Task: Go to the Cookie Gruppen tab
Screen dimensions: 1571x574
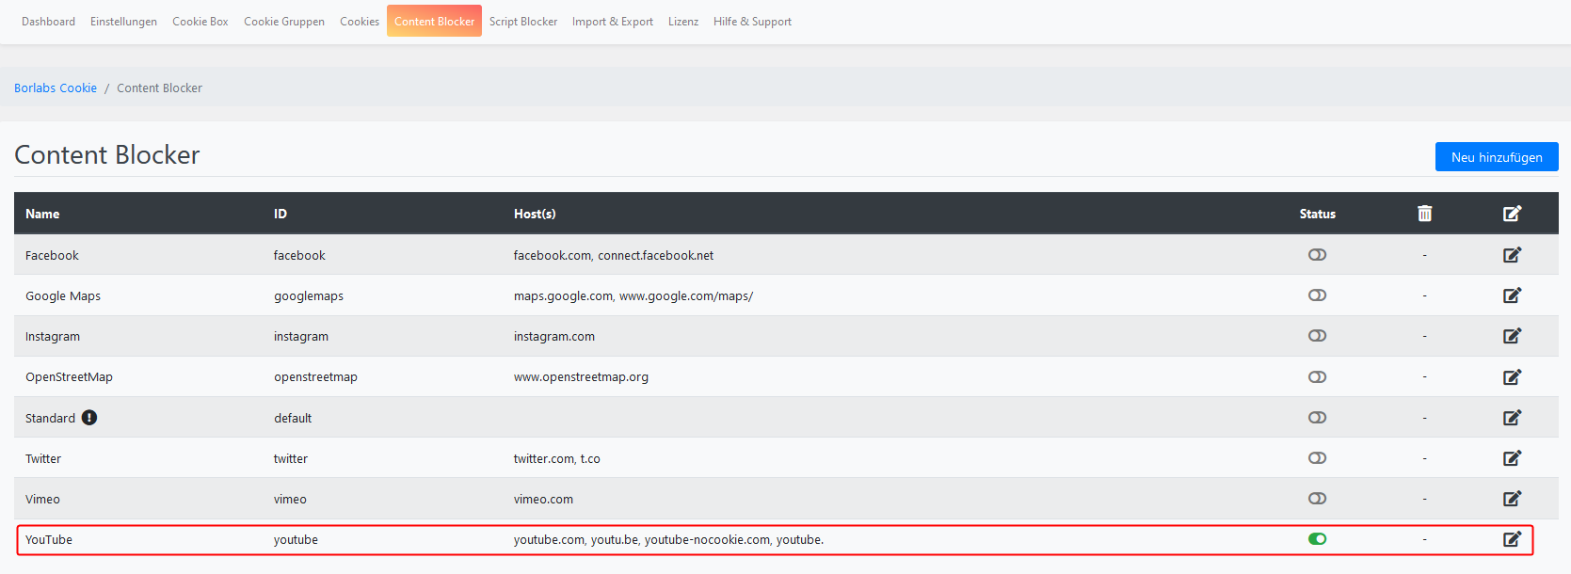Action: pos(284,21)
